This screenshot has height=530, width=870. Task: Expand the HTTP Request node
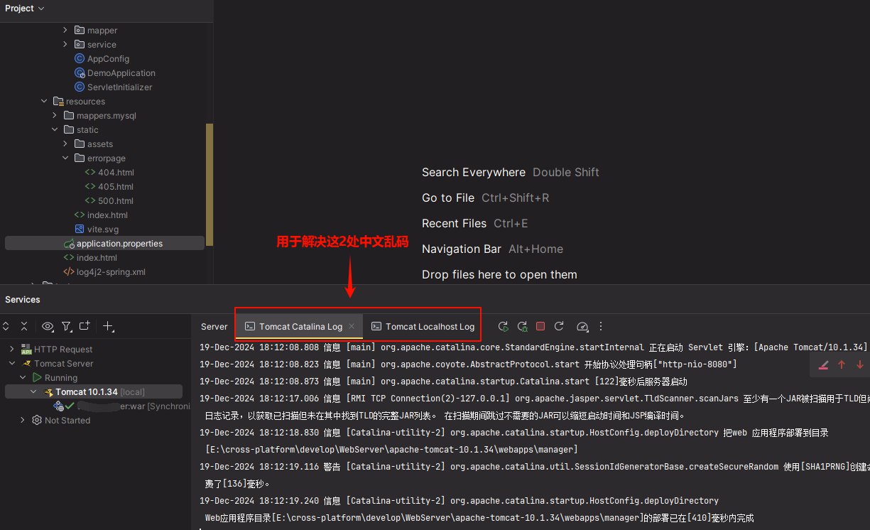tap(12, 349)
